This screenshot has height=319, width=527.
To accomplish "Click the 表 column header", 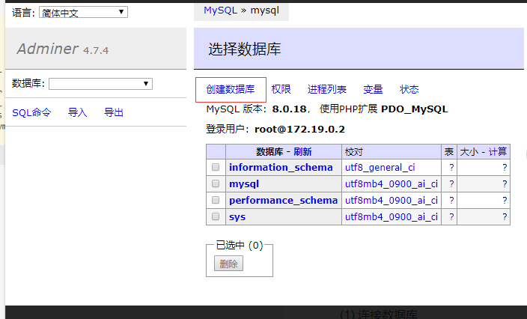I will (449, 152).
